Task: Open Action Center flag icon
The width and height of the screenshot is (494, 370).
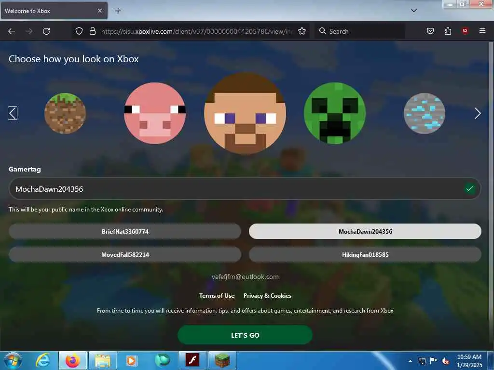Action: [x=434, y=361]
